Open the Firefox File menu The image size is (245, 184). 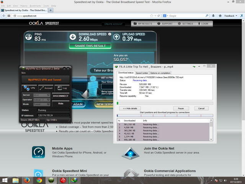(x=3, y=6)
